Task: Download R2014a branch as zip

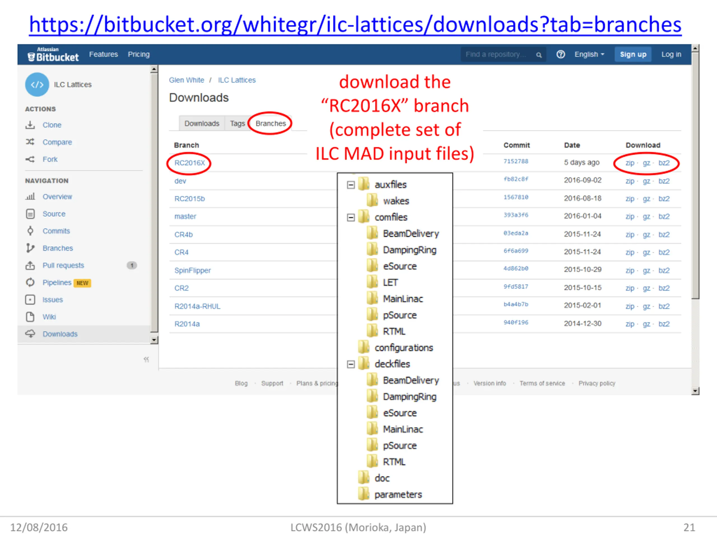Action: 630,324
